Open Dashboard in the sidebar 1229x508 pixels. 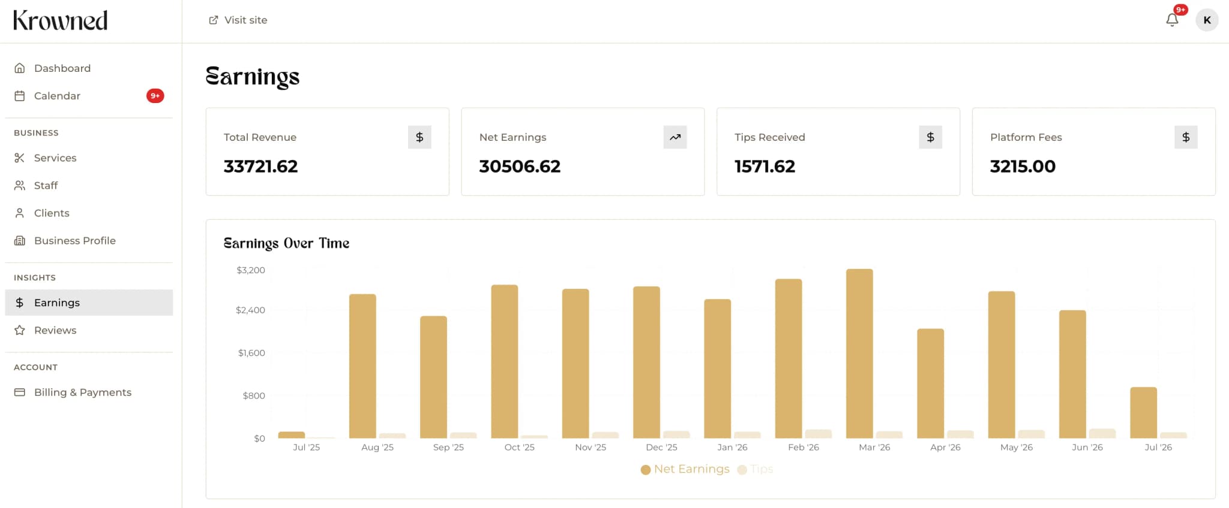coord(89,68)
